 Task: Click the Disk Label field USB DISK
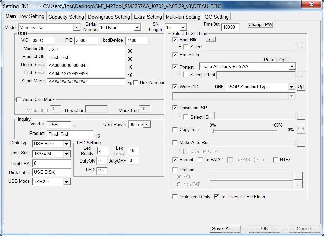[x=51, y=172]
